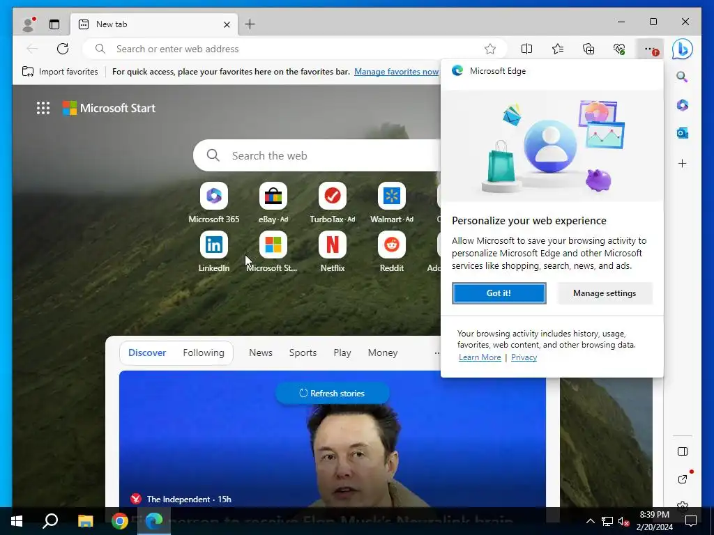
Task: Open a new tab with plus button
Action: click(x=250, y=24)
